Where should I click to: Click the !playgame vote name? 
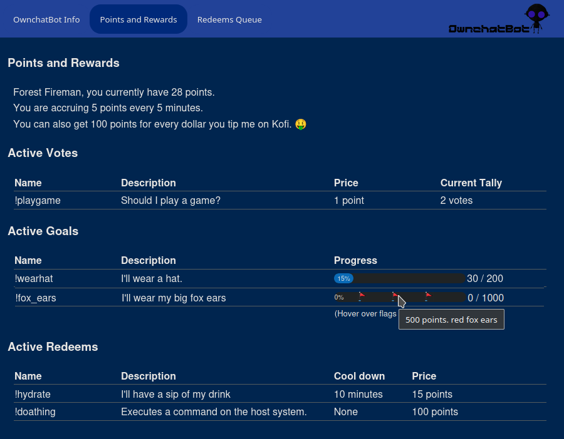[38, 201]
